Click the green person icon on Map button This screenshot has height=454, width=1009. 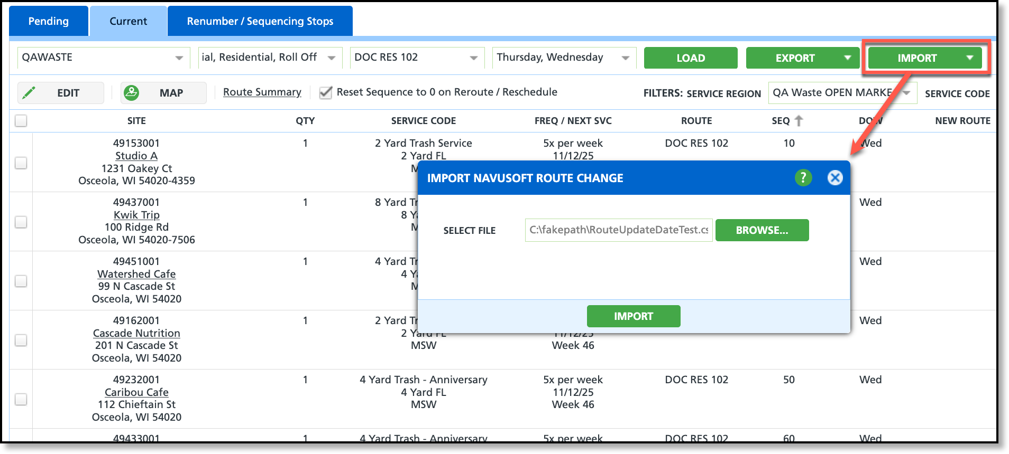131,93
